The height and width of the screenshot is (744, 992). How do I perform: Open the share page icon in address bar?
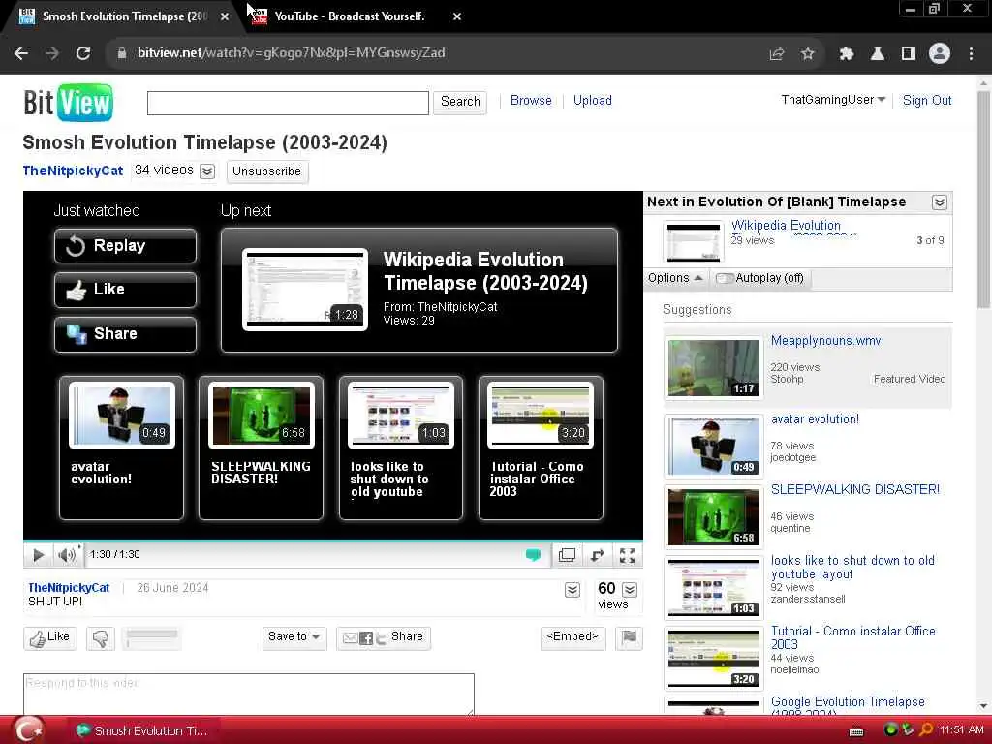[x=776, y=54]
